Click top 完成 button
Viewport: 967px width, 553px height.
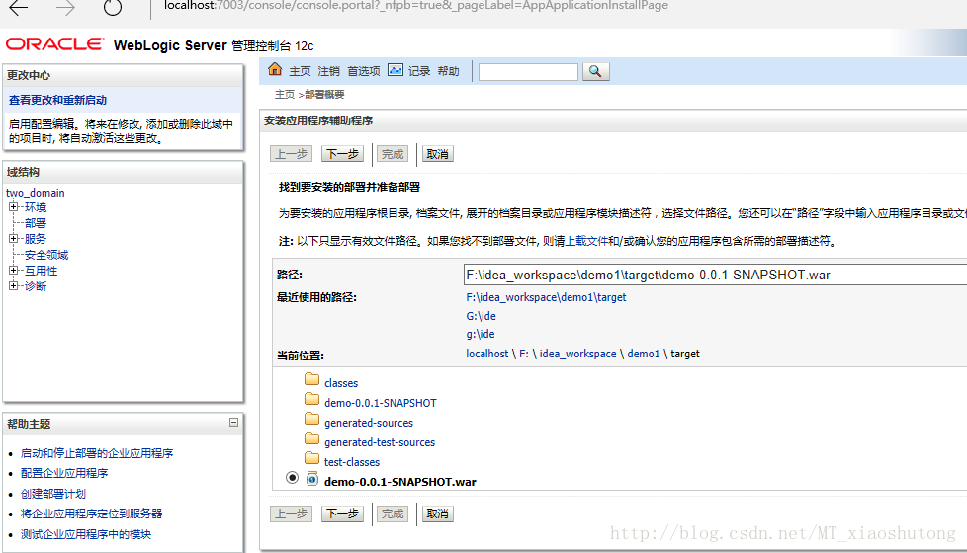pos(393,154)
